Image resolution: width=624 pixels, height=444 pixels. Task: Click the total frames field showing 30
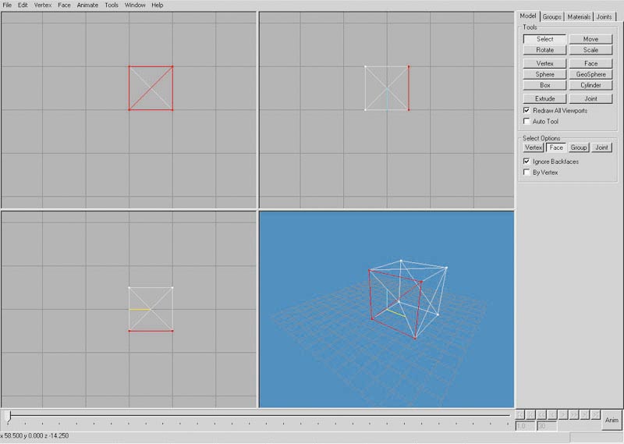pos(547,427)
